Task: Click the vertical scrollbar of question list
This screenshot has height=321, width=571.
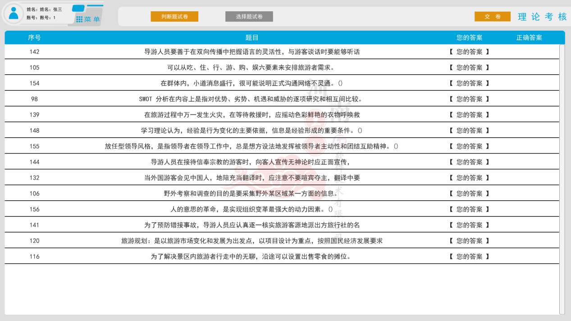Action: (562, 180)
